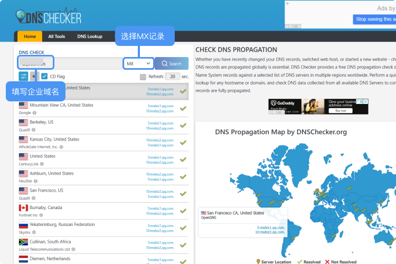
Task: Click the US flag for Mountain View
Action: point(23,106)
